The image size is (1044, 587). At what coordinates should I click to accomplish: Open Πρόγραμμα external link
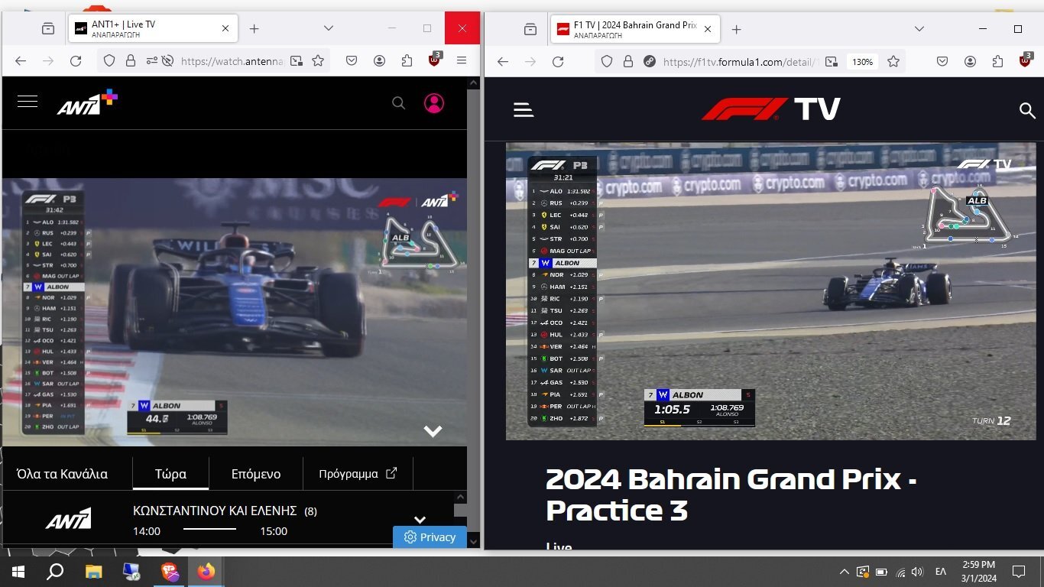tap(358, 474)
